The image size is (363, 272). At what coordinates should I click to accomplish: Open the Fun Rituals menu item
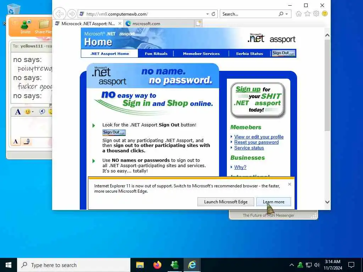(156, 54)
